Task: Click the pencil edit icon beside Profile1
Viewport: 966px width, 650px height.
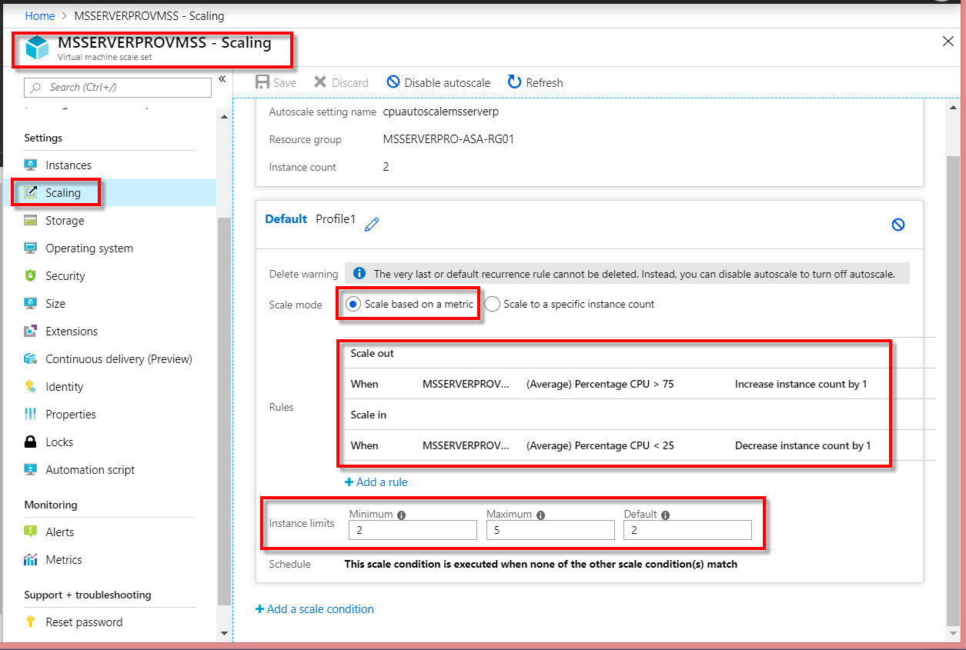Action: pos(372,225)
